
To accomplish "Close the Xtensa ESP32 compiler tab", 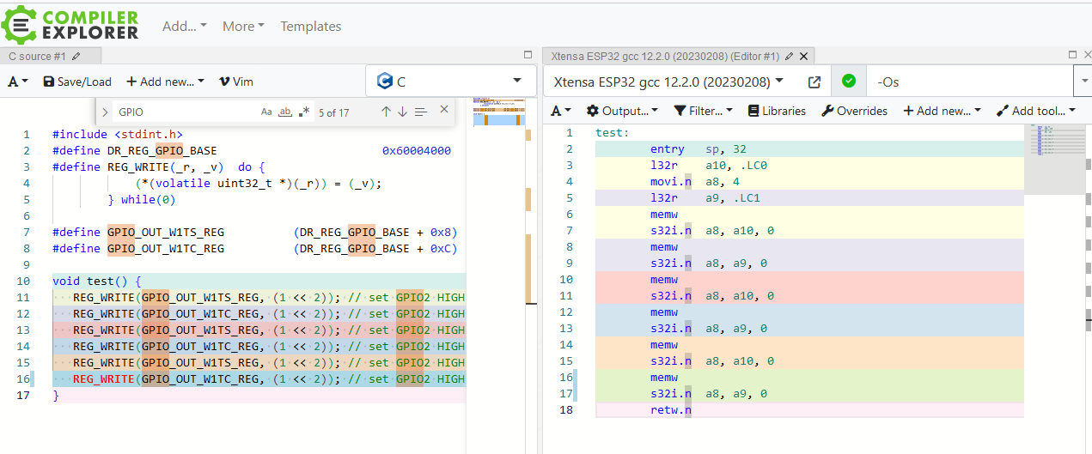I will point(803,56).
